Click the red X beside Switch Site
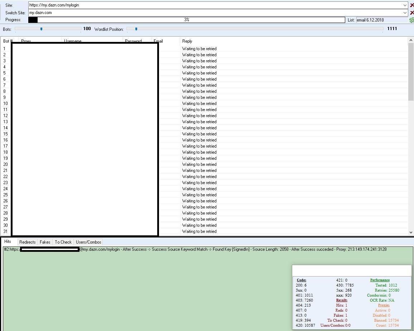This screenshot has height=331, width=414. pos(411,13)
